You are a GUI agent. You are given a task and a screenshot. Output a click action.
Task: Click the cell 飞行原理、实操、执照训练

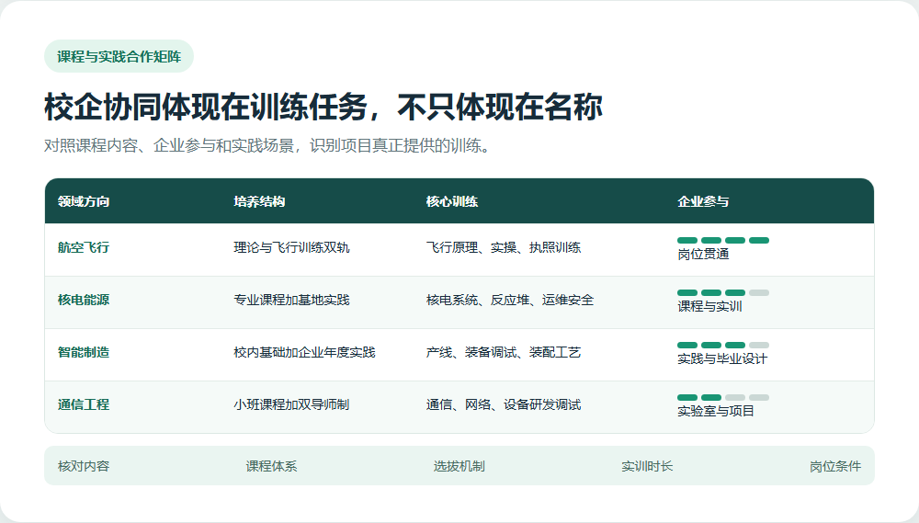(x=504, y=247)
